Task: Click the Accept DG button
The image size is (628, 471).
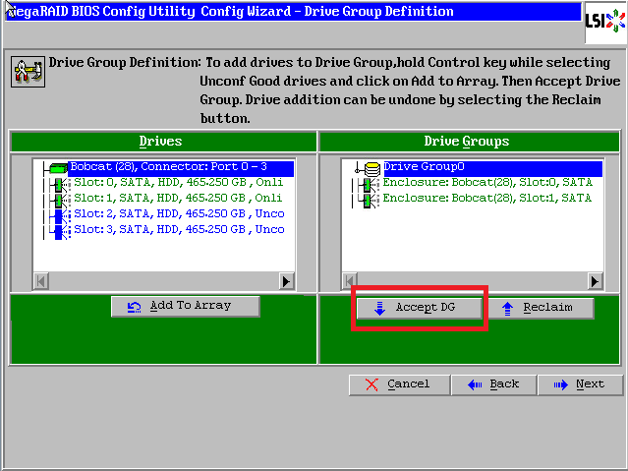Action: [x=418, y=308]
